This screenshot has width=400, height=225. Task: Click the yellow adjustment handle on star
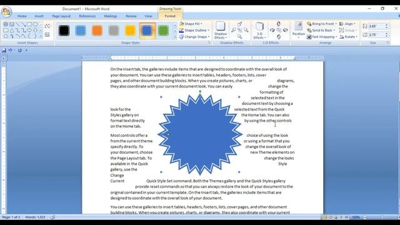[168, 134]
